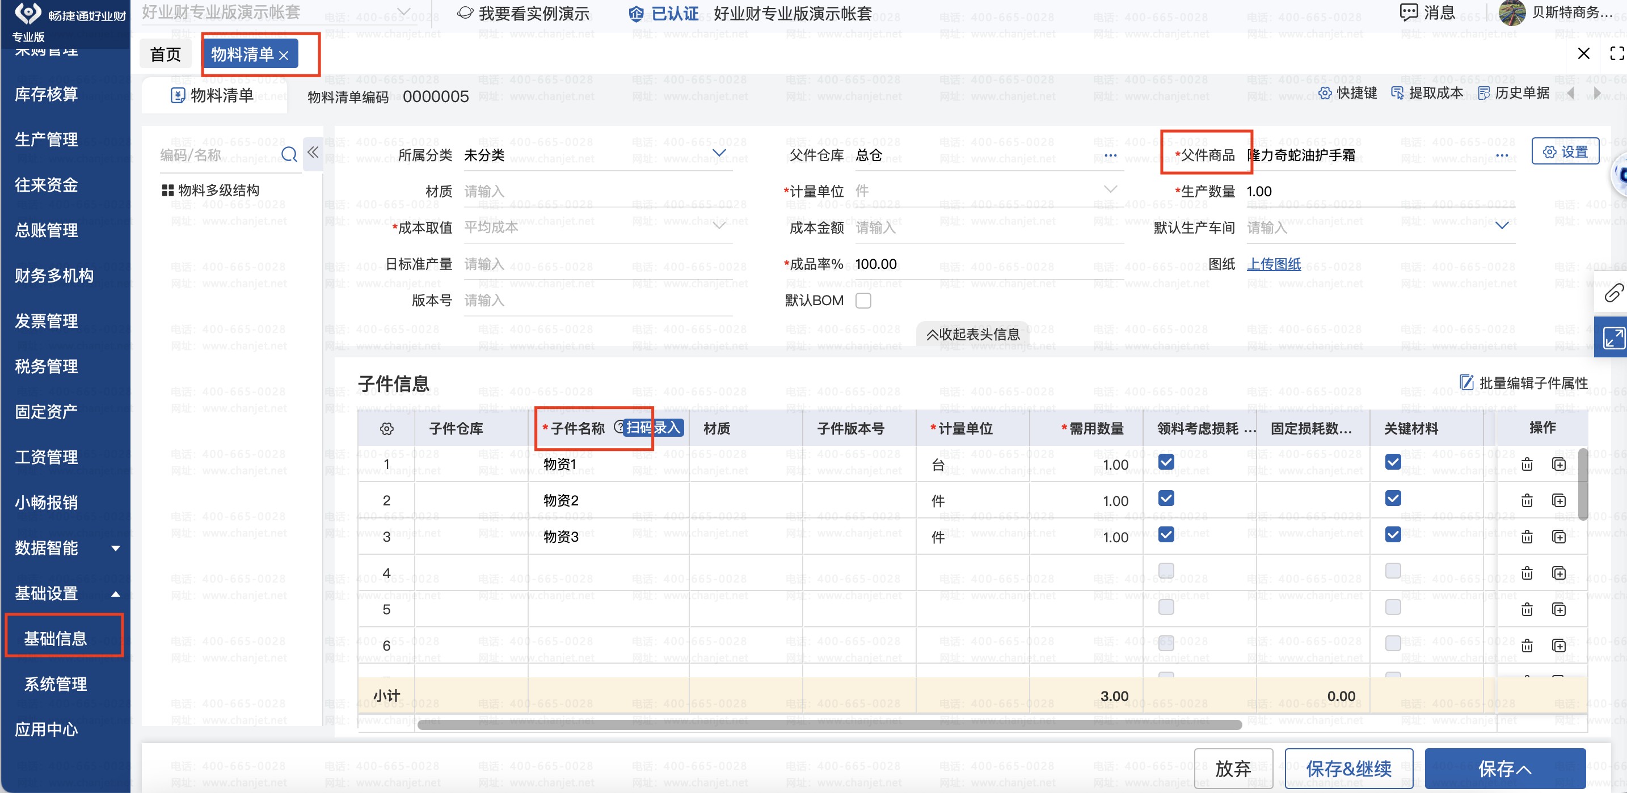Screen dimensions: 1627x793
Task: Click the 保存&继续 button
Action: click(x=1348, y=769)
